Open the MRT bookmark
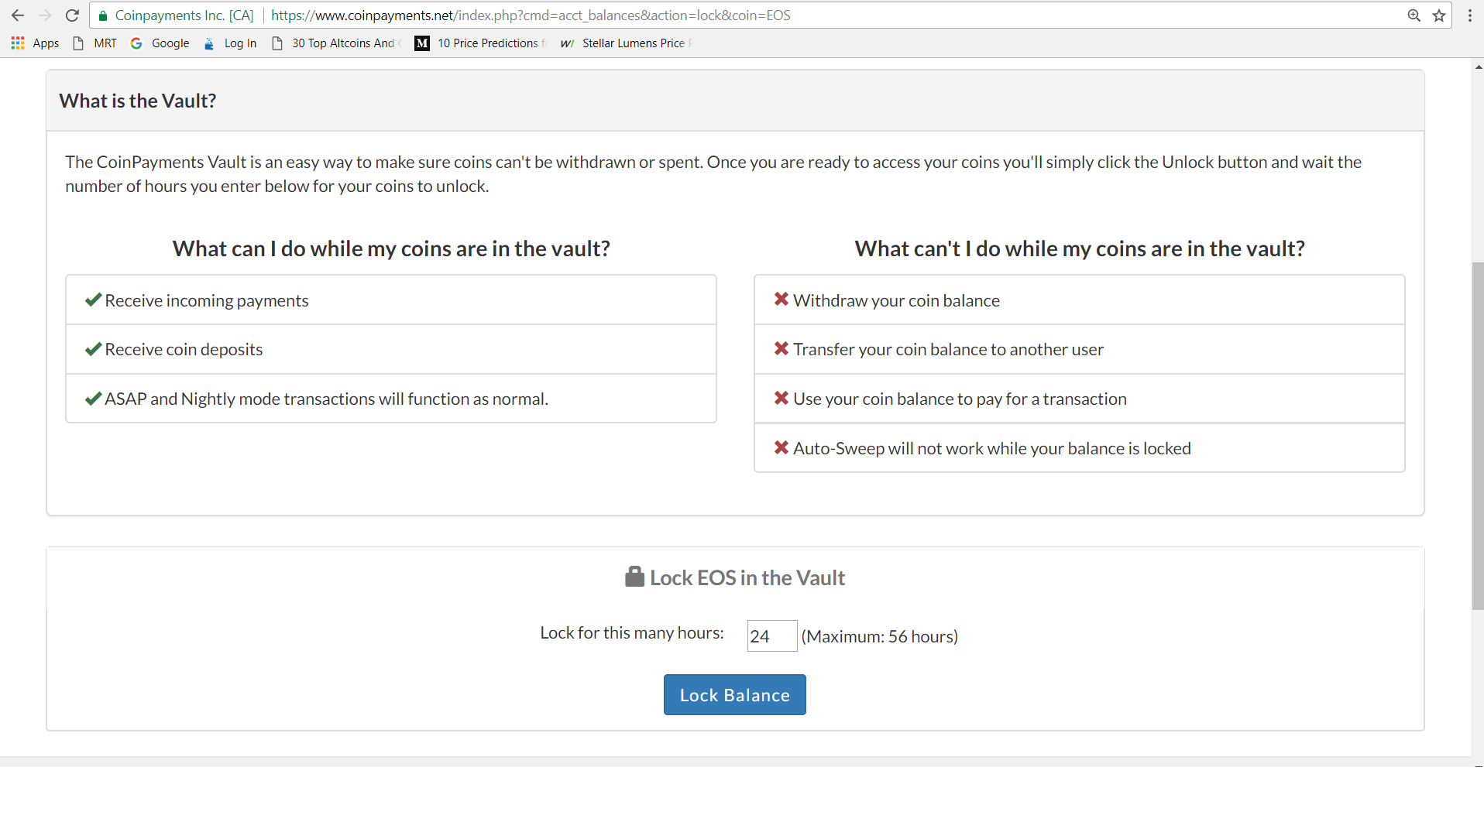1484x822 pixels. pyautogui.click(x=94, y=43)
